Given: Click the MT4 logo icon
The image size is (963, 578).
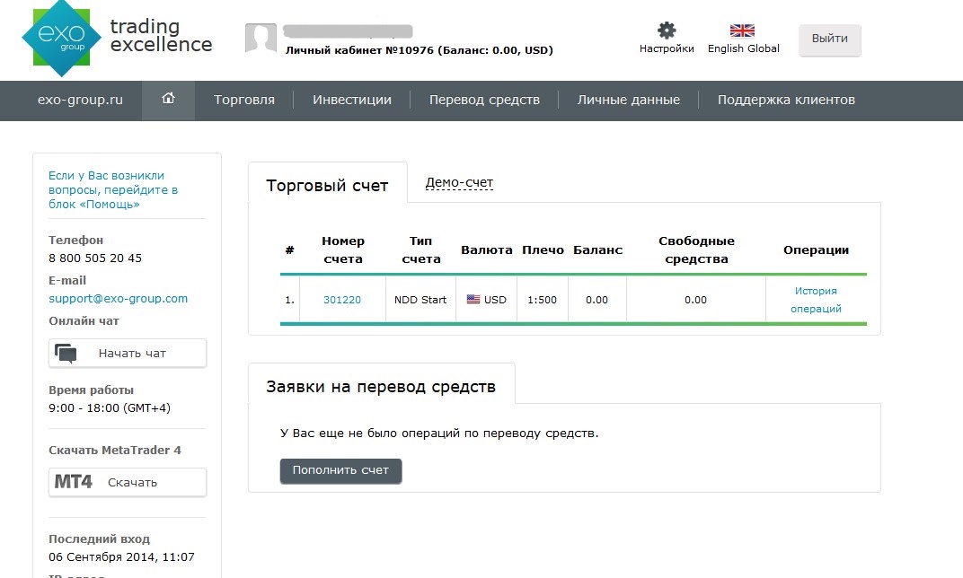Looking at the screenshot, I should pos(73,482).
